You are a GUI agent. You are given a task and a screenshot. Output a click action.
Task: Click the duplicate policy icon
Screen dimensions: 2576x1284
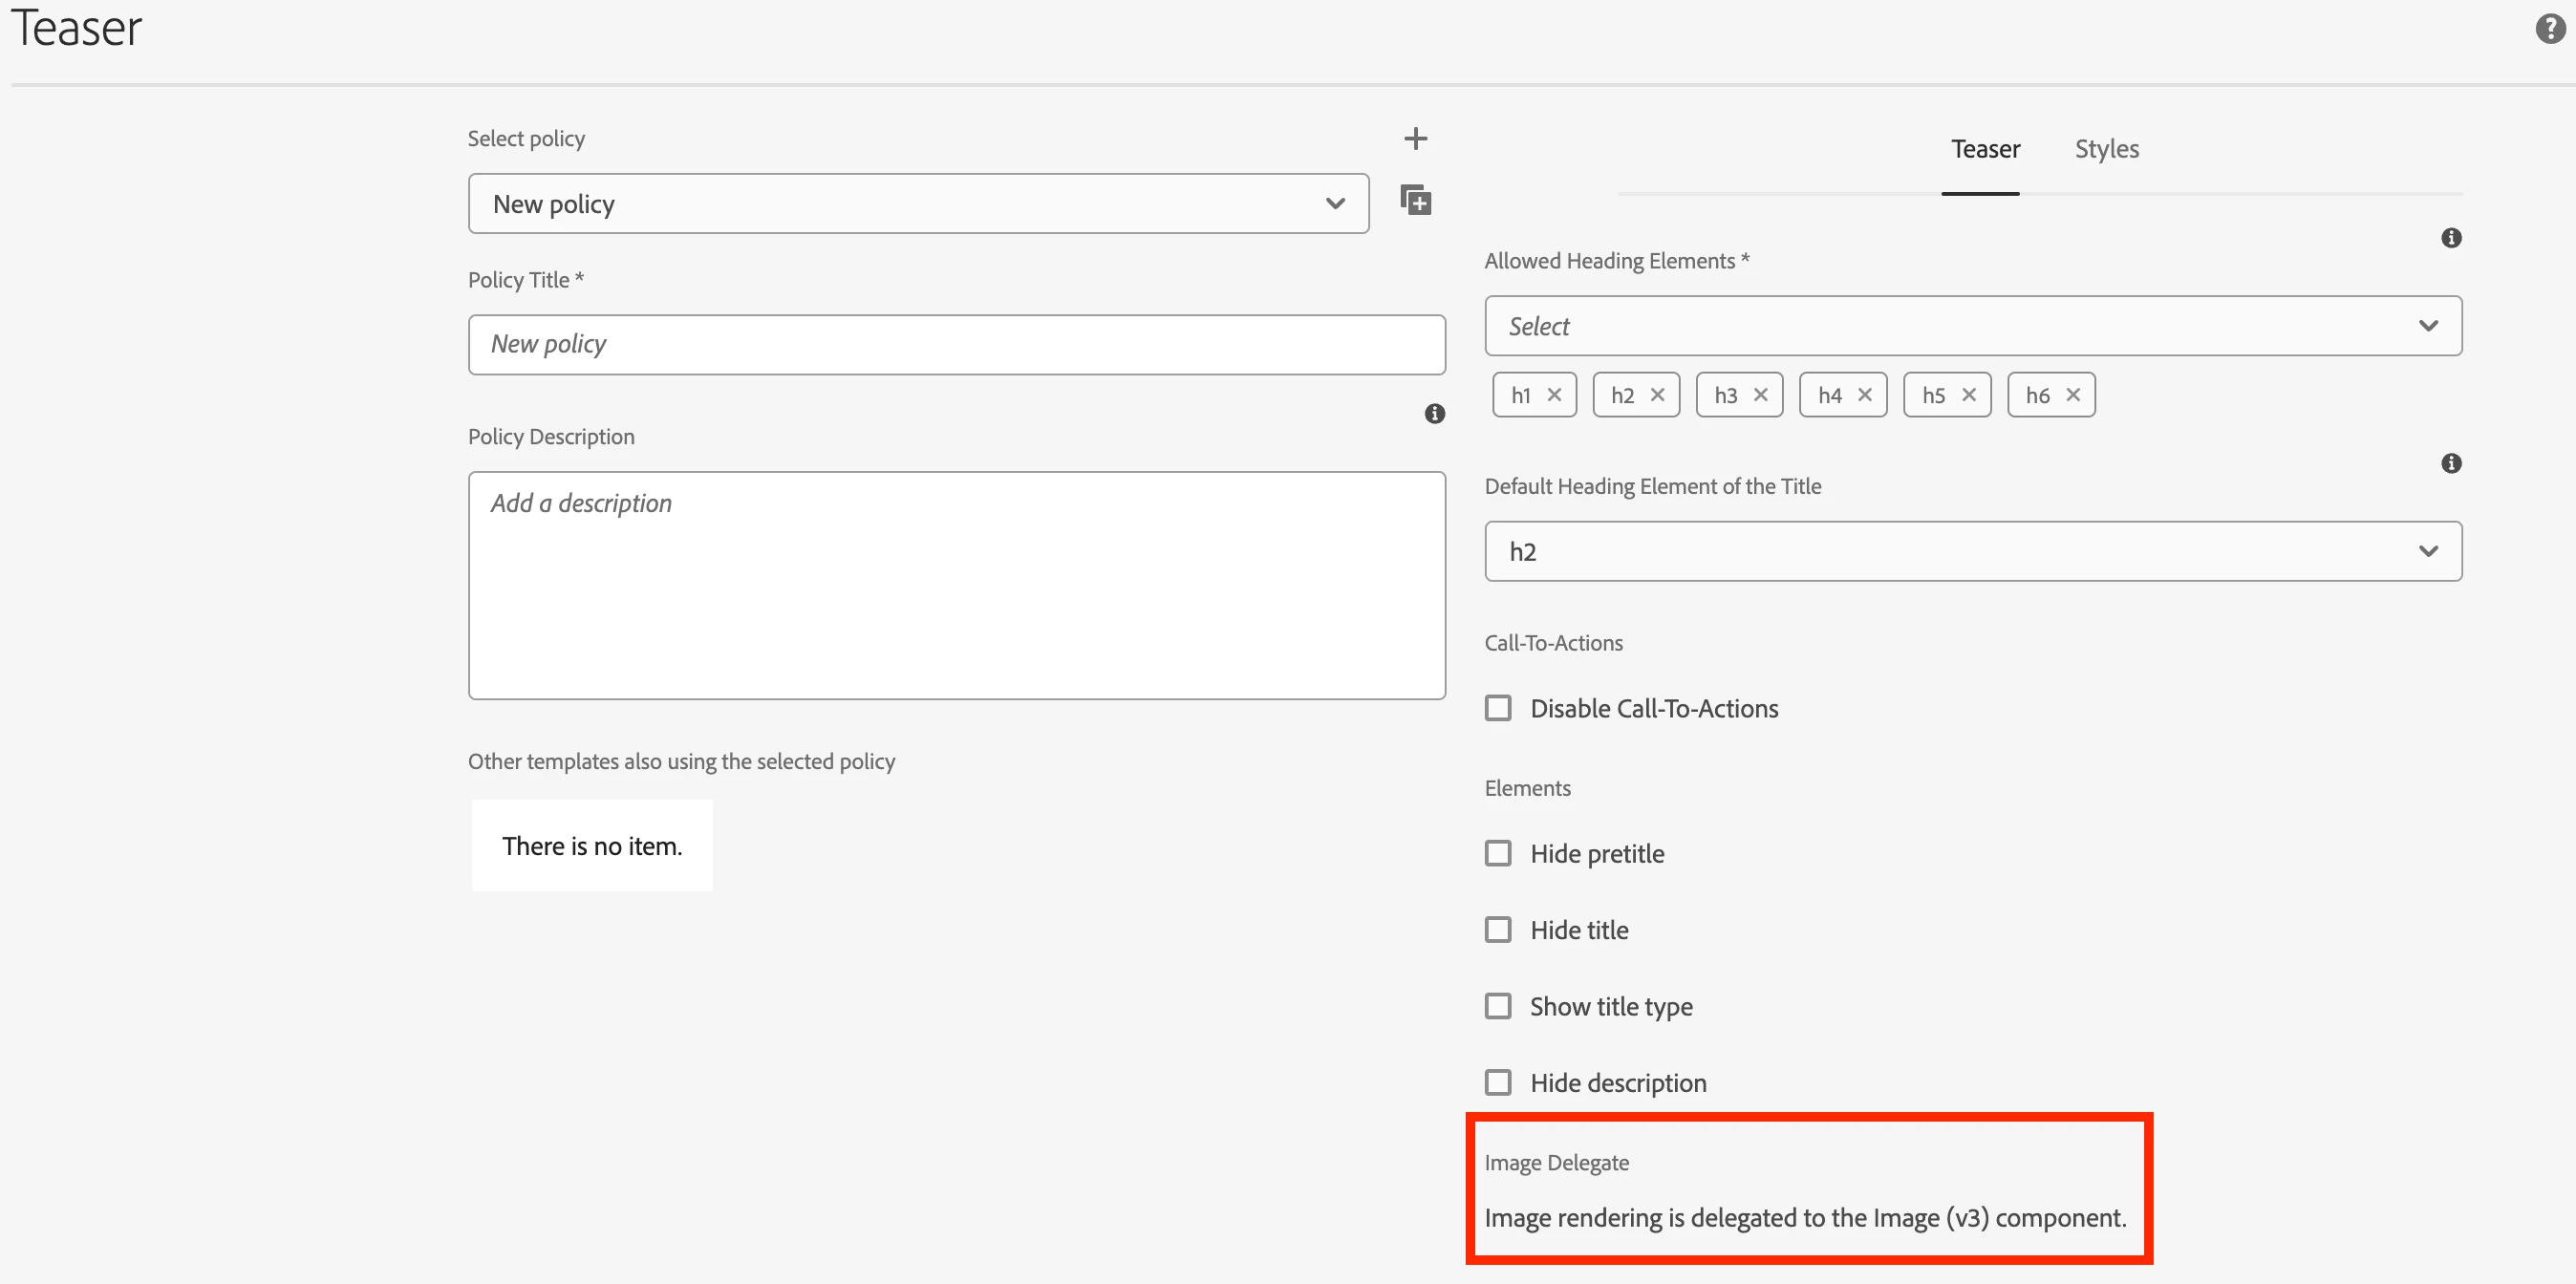coord(1415,201)
